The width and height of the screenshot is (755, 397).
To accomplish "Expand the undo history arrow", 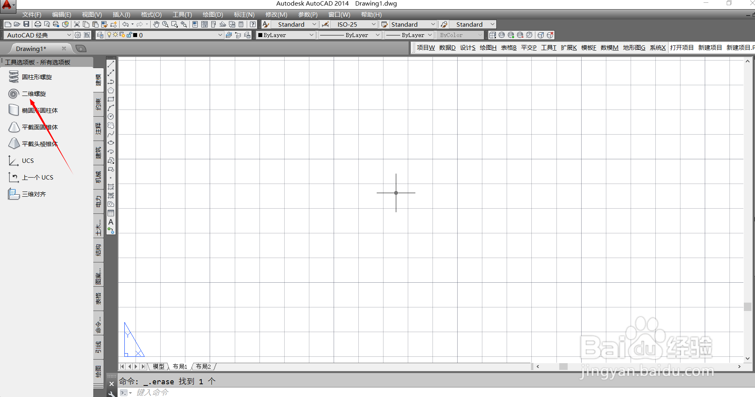I will tap(133, 25).
